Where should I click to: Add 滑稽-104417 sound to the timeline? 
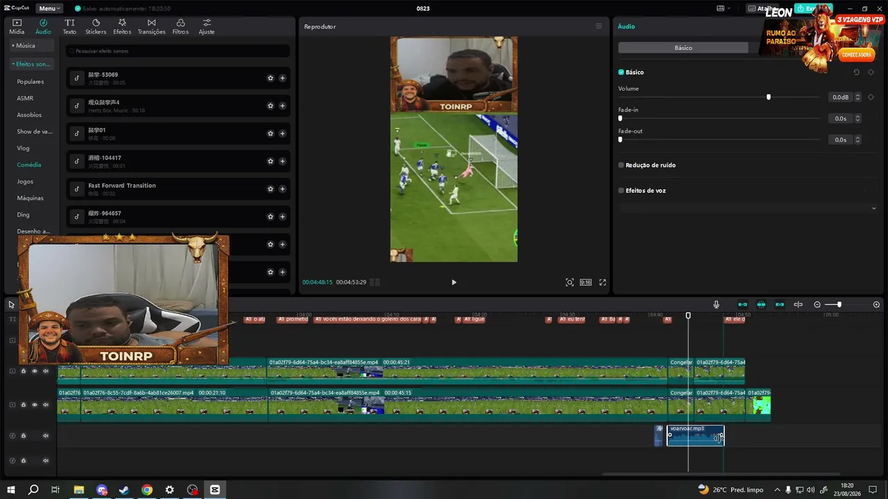tap(282, 161)
